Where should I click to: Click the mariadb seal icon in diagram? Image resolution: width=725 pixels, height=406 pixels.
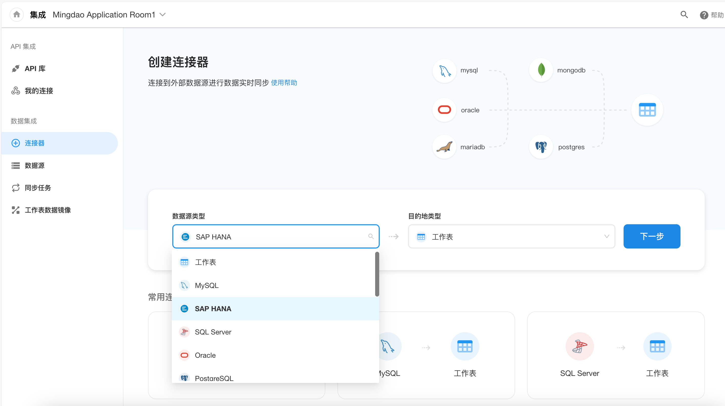coord(444,147)
